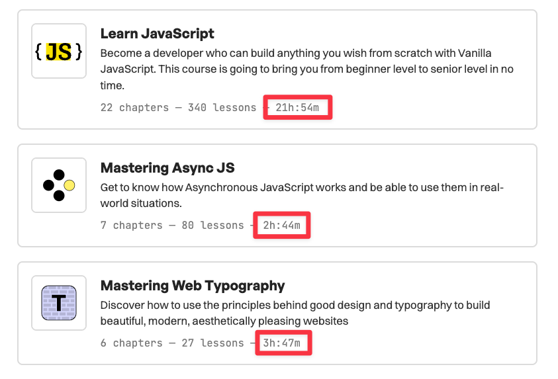Open the Mastering Async JS course title
The width and height of the screenshot is (558, 379).
pos(167,168)
